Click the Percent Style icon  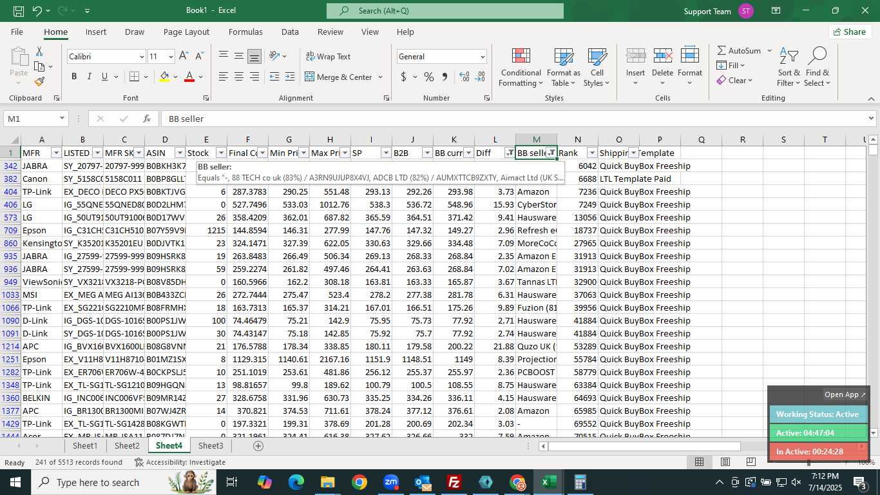[x=429, y=77]
